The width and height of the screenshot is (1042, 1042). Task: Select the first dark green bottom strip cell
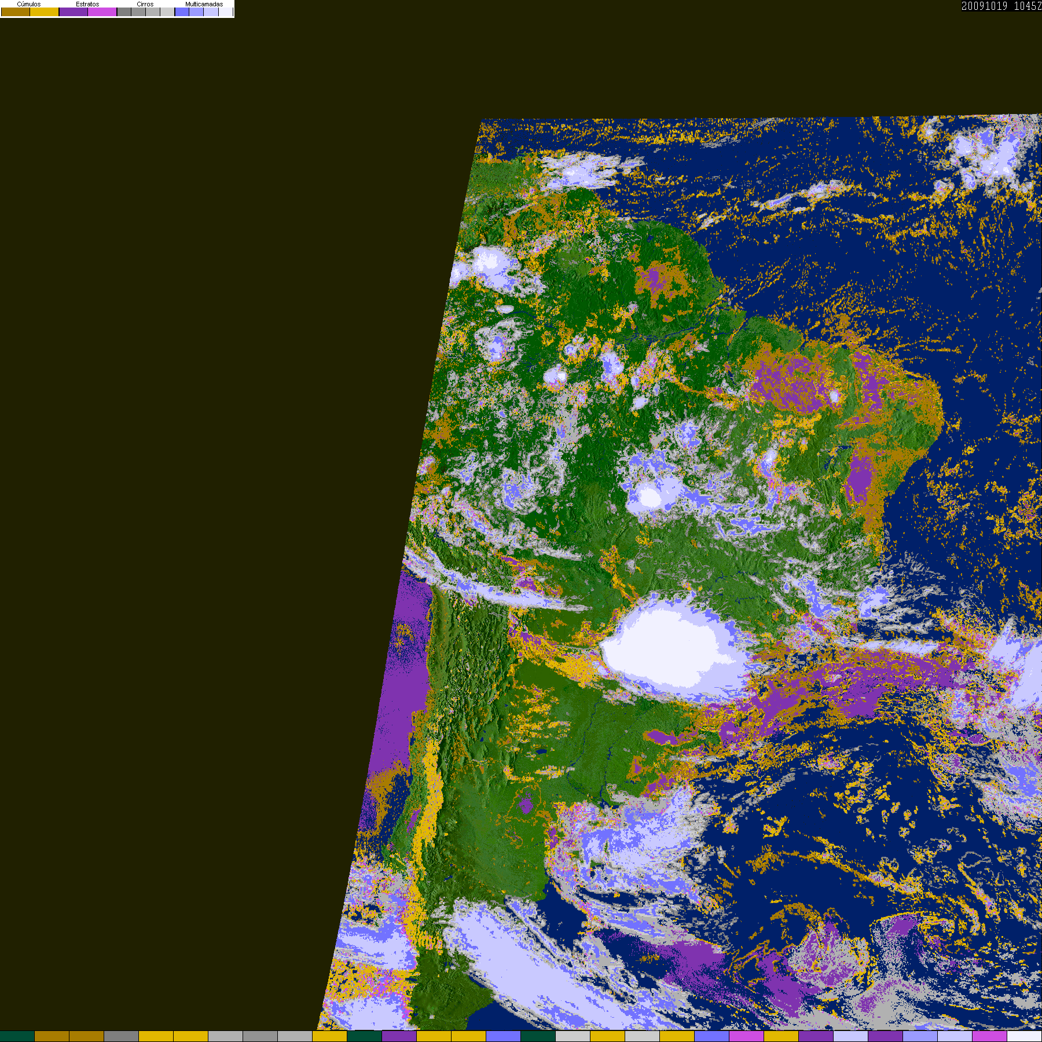point(17,1036)
